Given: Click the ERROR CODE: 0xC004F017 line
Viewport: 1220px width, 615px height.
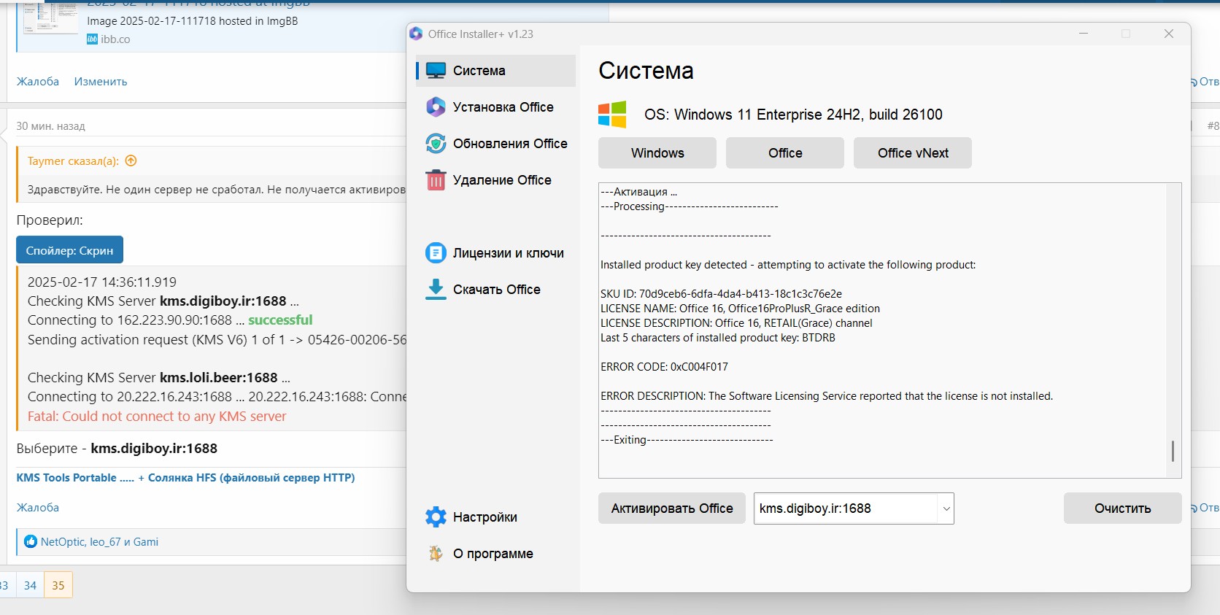Looking at the screenshot, I should coord(664,367).
